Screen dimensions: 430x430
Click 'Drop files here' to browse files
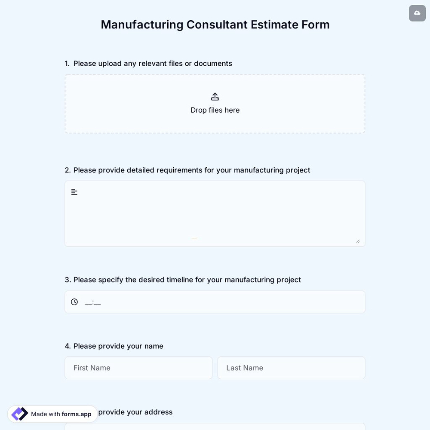click(215, 110)
